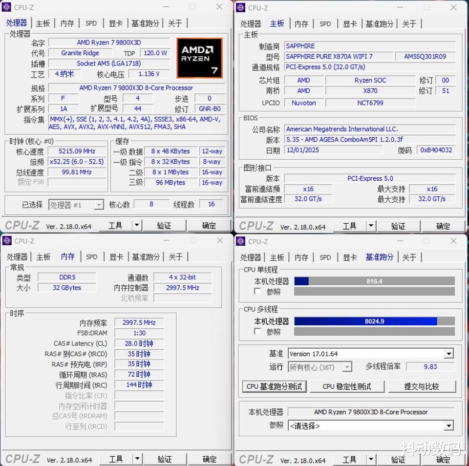Click the southbridge X870 value
Image resolution: width=469 pixels, height=466 pixels.
370,91
